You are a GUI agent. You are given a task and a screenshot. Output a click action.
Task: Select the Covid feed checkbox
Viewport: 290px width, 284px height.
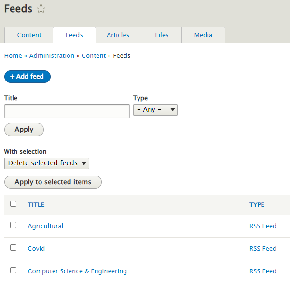tap(14, 248)
